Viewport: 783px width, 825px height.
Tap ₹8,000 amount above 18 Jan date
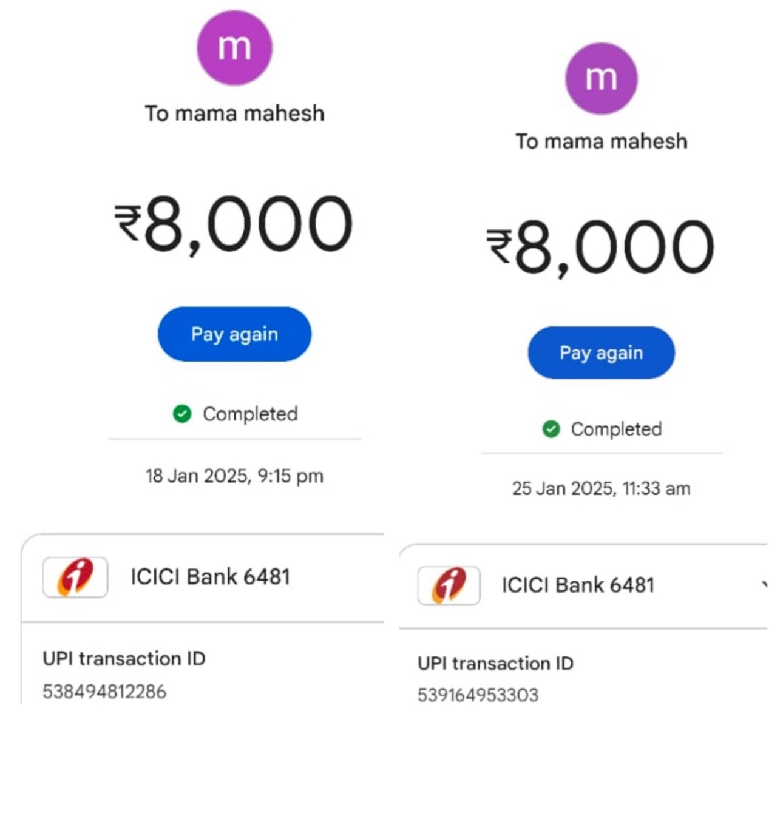tap(234, 224)
